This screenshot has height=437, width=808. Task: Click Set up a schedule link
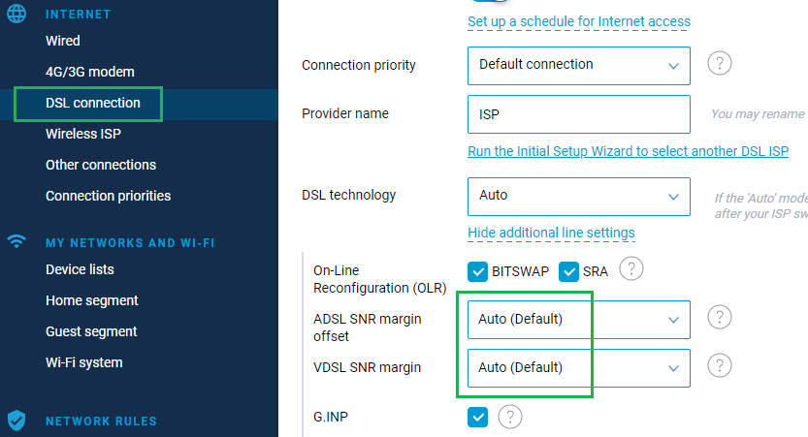click(x=579, y=21)
